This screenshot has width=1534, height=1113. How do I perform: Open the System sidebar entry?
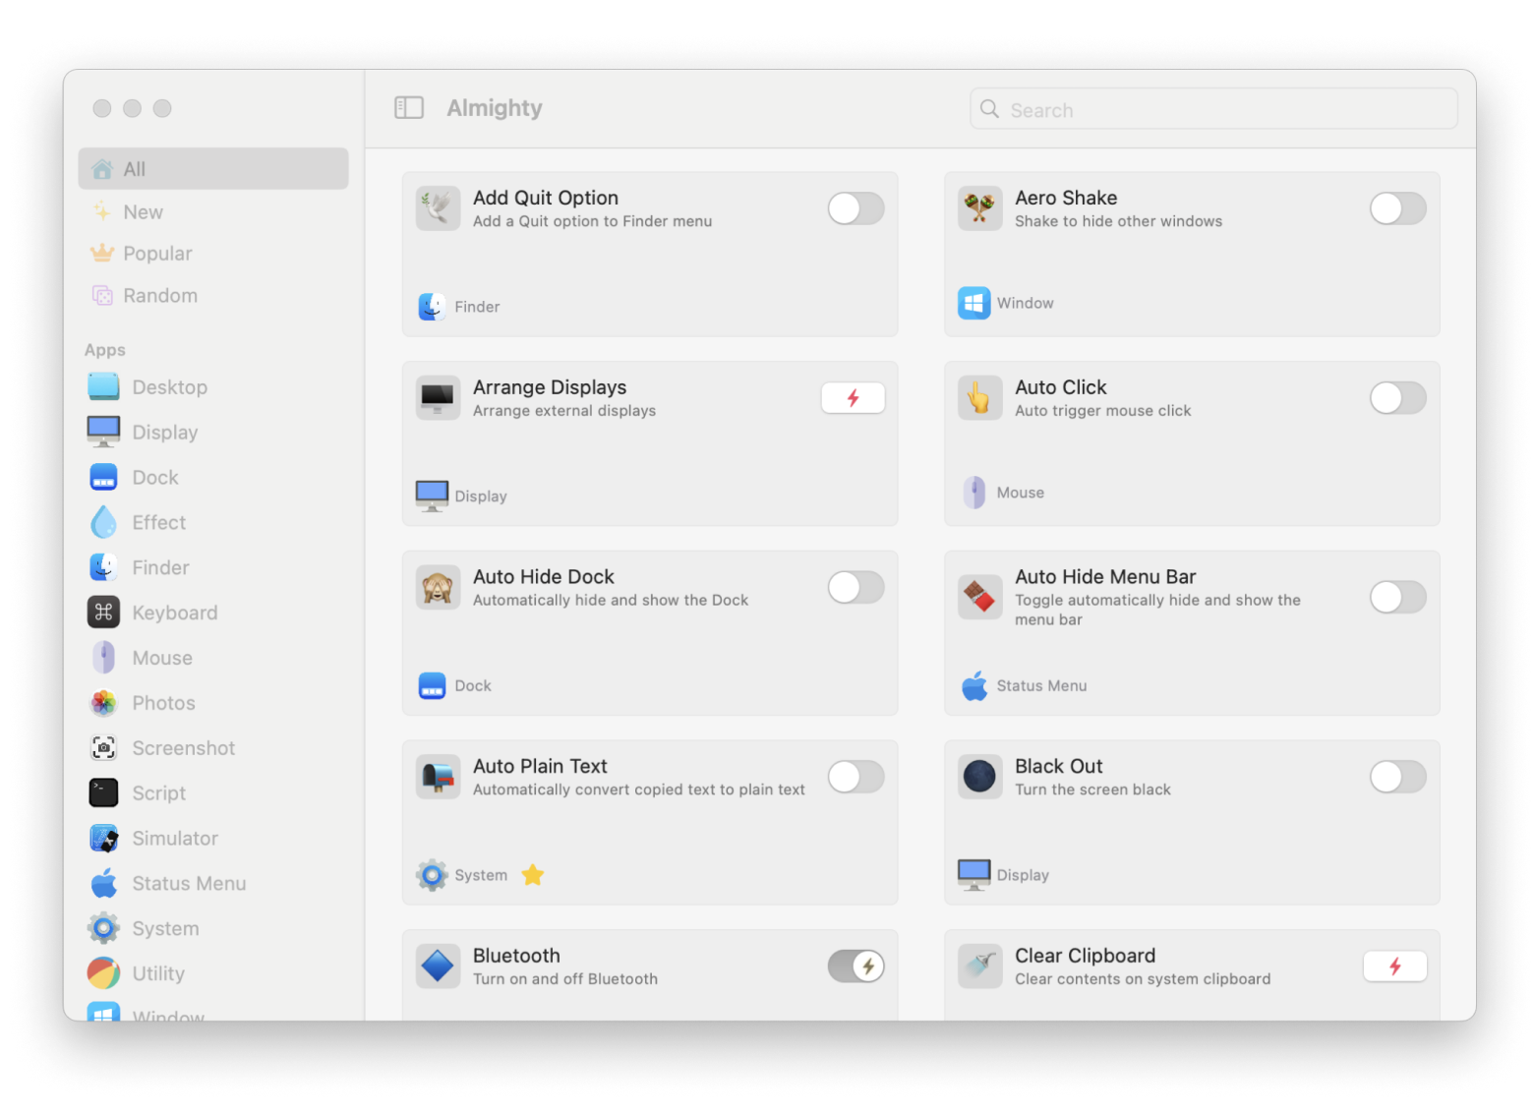coord(213,929)
